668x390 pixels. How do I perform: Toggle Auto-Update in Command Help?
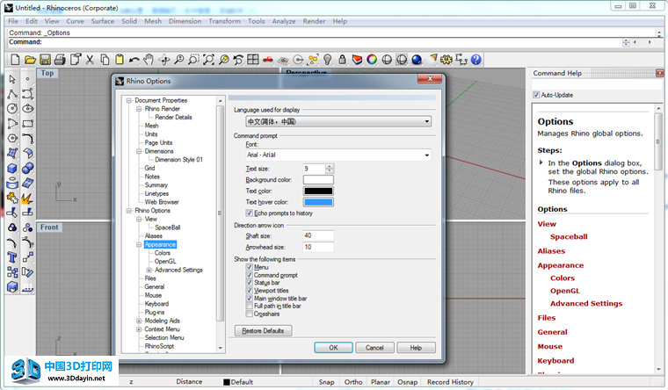pos(536,95)
